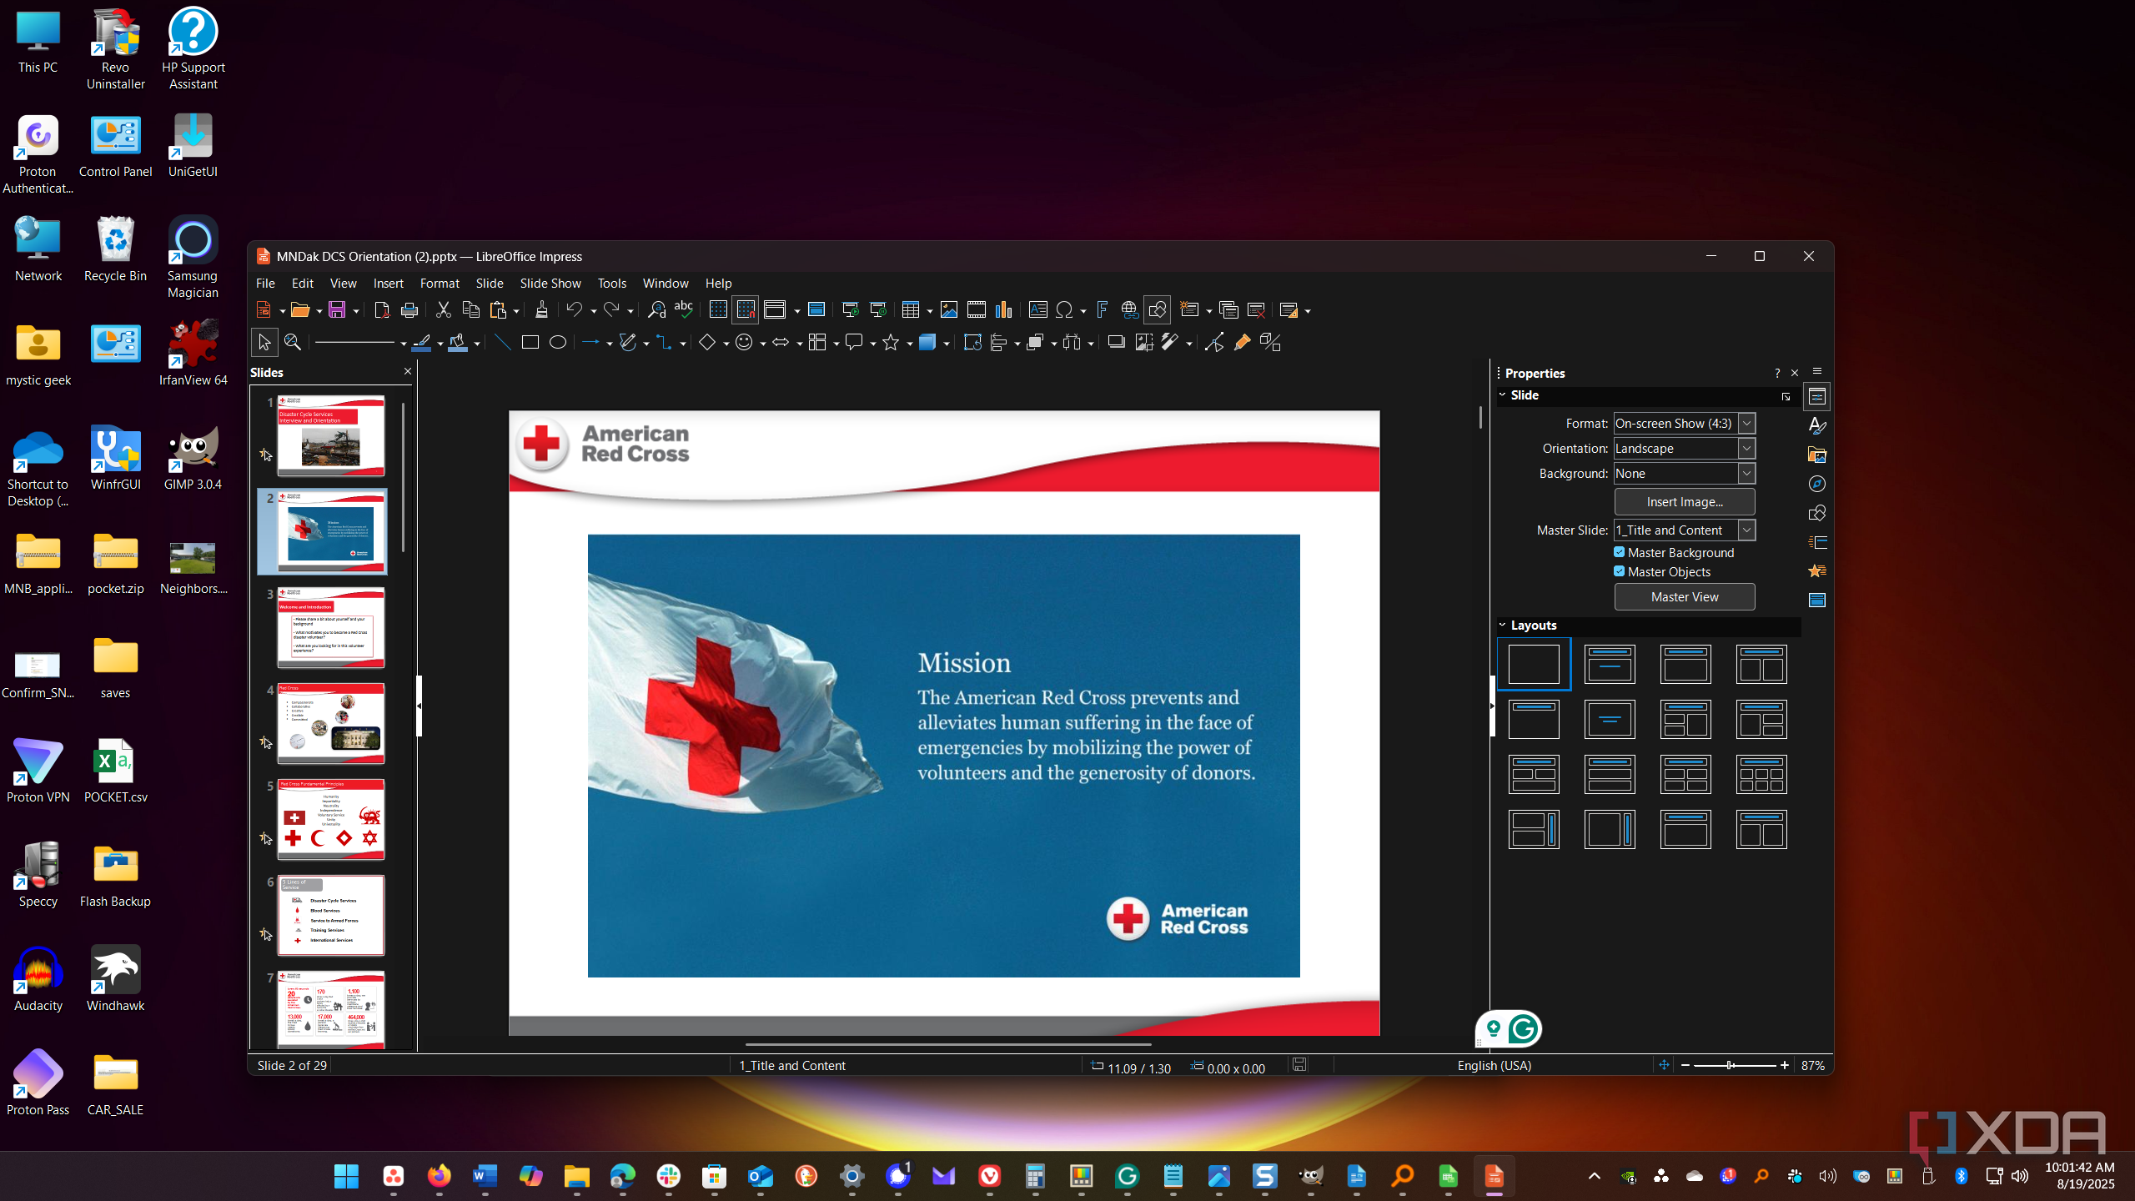
Task: Open Animation deck in sidebar
Action: [1817, 571]
